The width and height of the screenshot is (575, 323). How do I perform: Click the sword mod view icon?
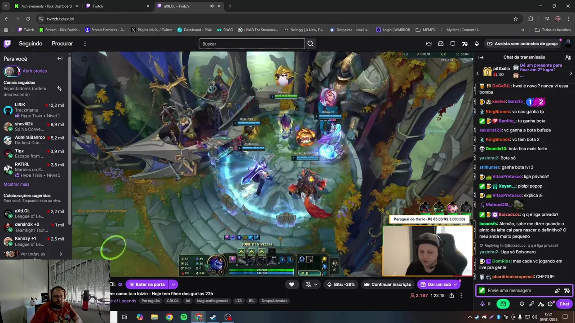(531, 304)
